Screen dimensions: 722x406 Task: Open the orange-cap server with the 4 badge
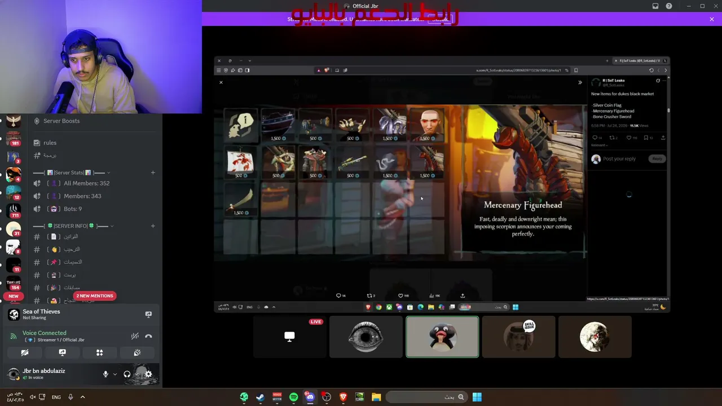pos(14,174)
